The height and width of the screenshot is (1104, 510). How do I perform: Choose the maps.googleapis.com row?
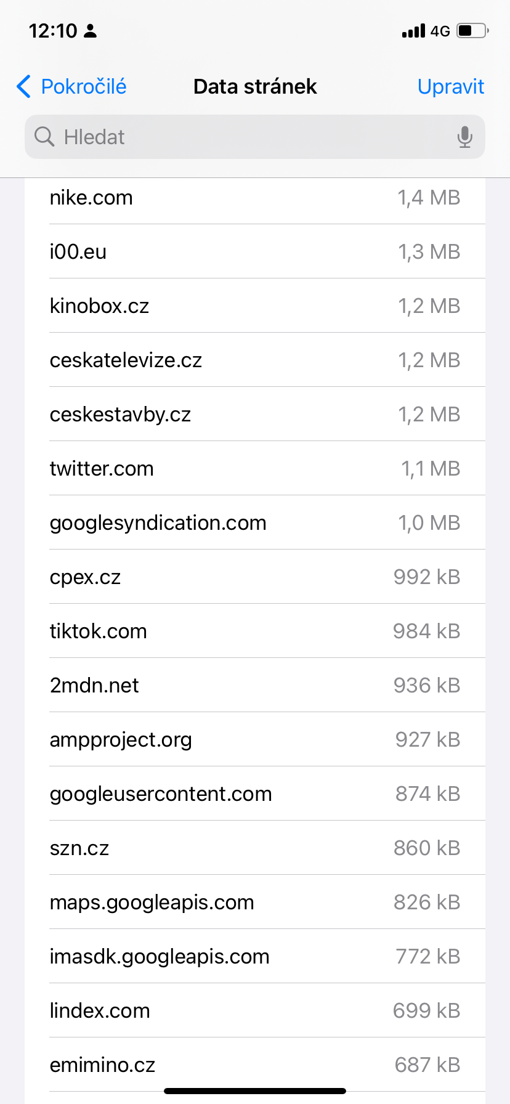(255, 903)
